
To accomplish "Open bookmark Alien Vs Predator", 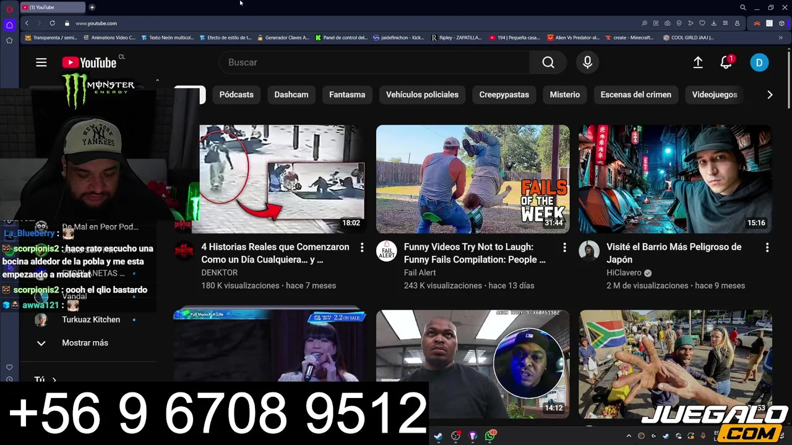I will pyautogui.click(x=574, y=38).
